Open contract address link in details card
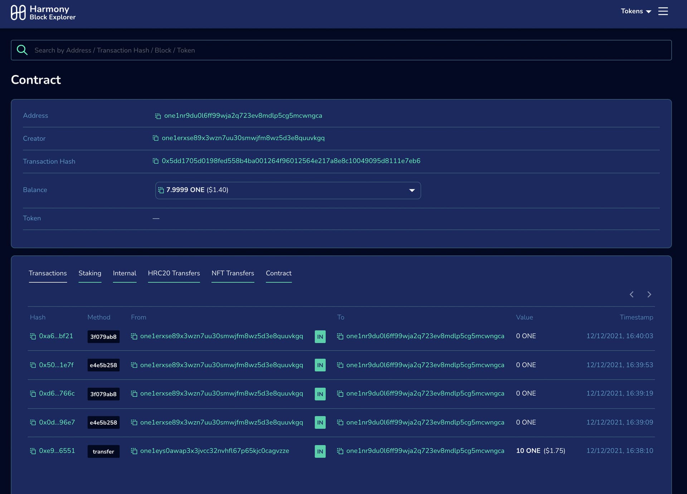The image size is (687, 494). (x=243, y=116)
